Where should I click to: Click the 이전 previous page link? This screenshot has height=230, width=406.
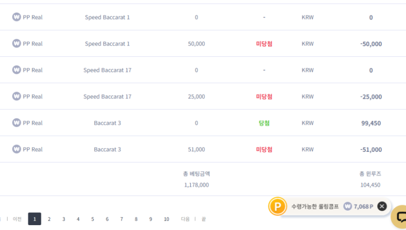tap(17, 219)
